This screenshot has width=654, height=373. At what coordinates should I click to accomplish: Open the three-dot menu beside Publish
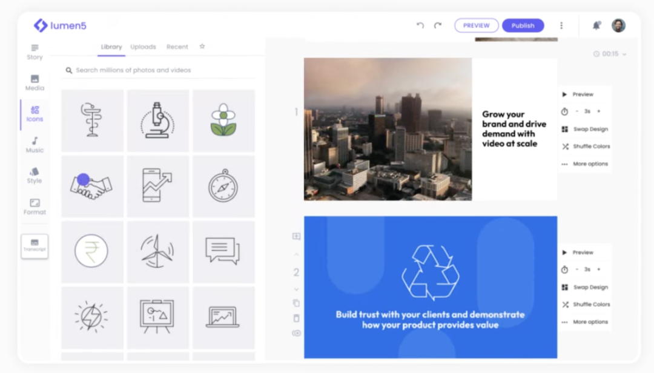[x=561, y=25]
